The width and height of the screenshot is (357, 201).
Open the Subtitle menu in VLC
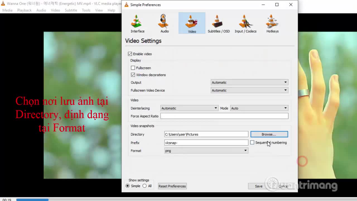pyautogui.click(x=71, y=10)
